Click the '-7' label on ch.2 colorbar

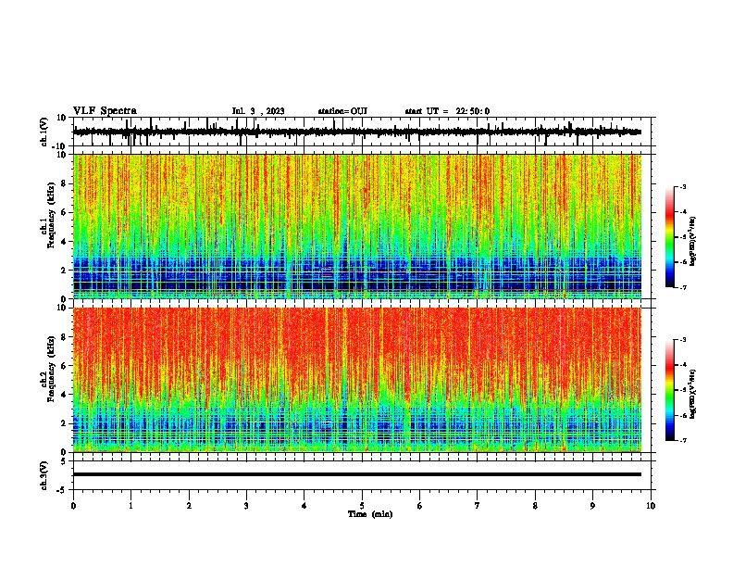tap(682, 440)
